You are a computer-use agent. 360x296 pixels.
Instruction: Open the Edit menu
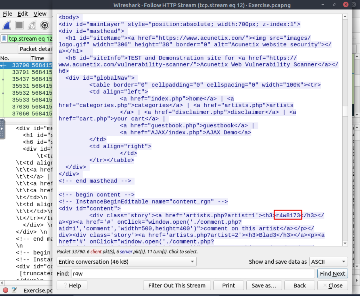tap(23, 14)
